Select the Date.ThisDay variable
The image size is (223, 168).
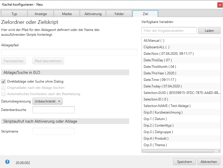click(x=181, y=60)
